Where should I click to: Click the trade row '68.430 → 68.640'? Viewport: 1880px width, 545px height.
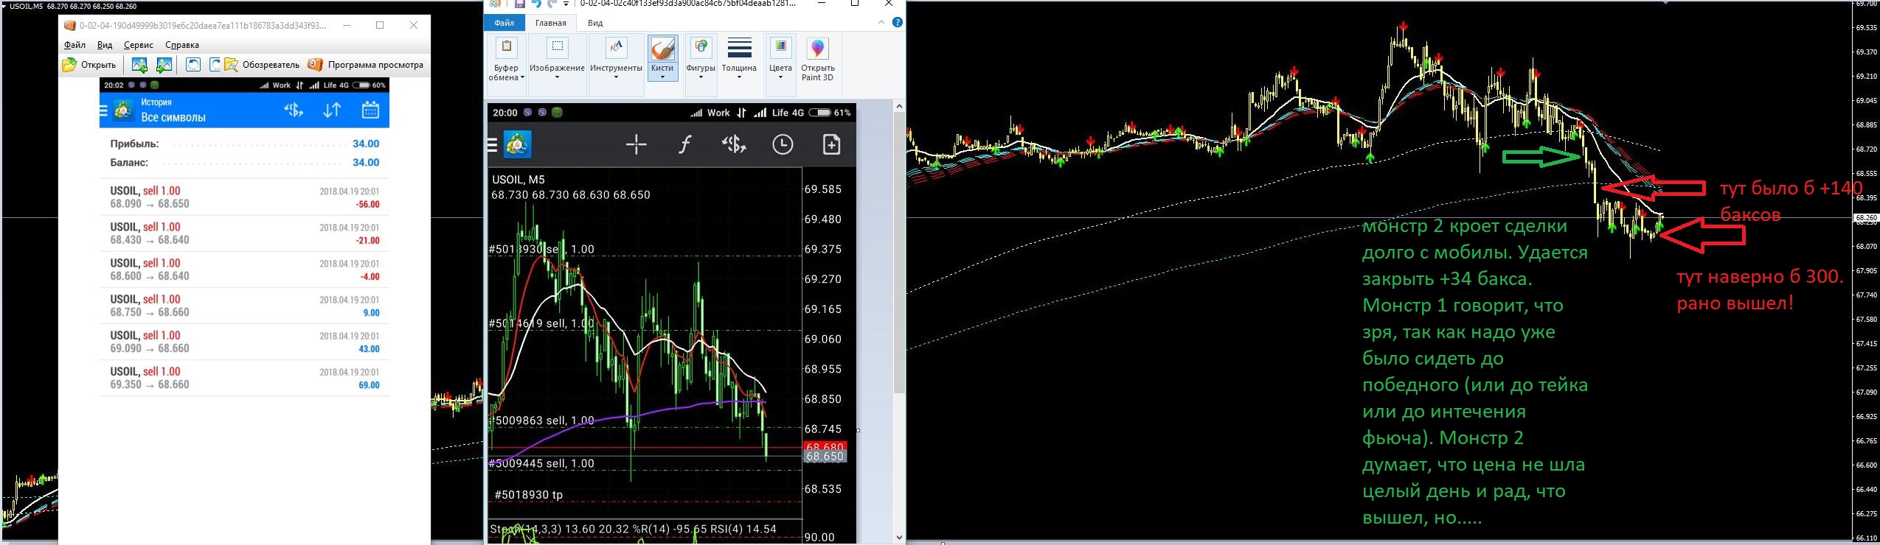[x=244, y=233]
